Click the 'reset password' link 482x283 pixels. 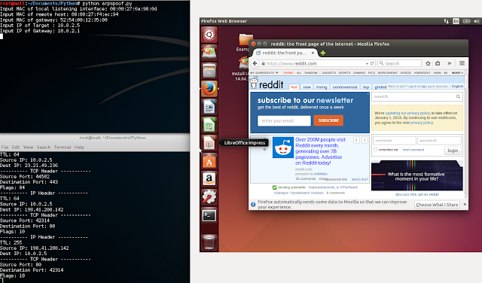[x=413, y=150]
